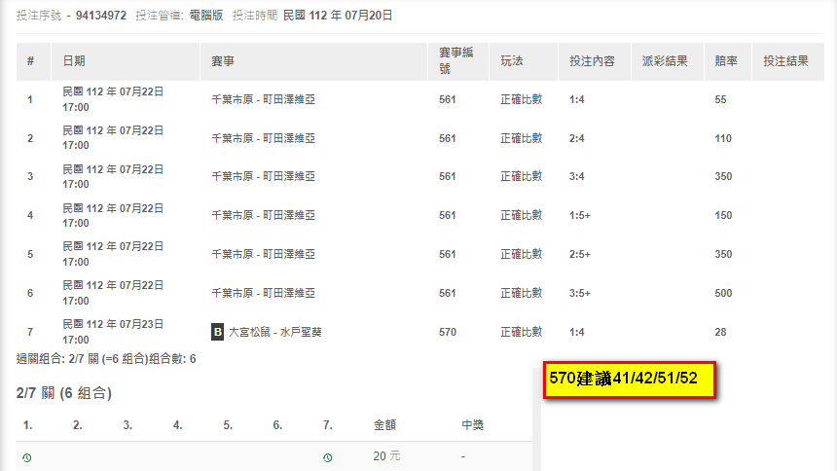Viewport: 837px width, 471px height.
Task: Click the 金額 column header
Action: tap(384, 425)
